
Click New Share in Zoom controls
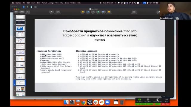click(x=139, y=100)
